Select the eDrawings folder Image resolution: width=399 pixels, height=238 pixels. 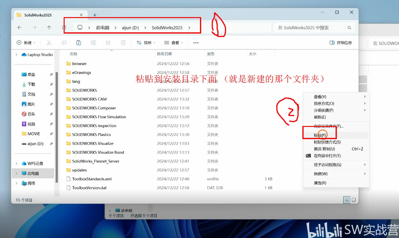[81, 73]
